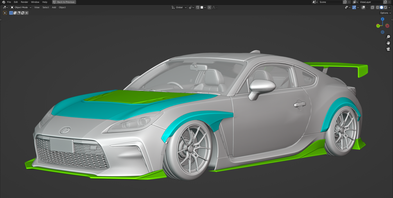Screen dimensions: 393x198
Task: Add a new view layer icon
Action: pyautogui.click(x=385, y=2)
